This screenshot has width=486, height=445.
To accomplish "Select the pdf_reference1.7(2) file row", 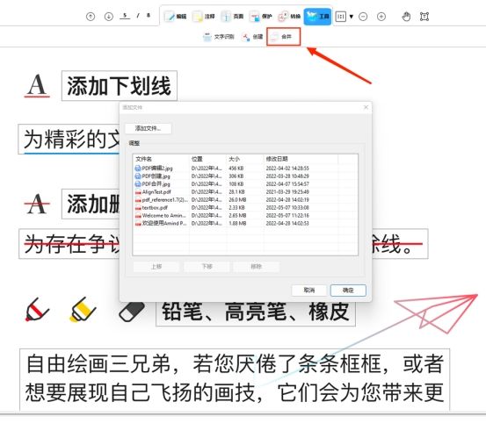I will point(245,200).
